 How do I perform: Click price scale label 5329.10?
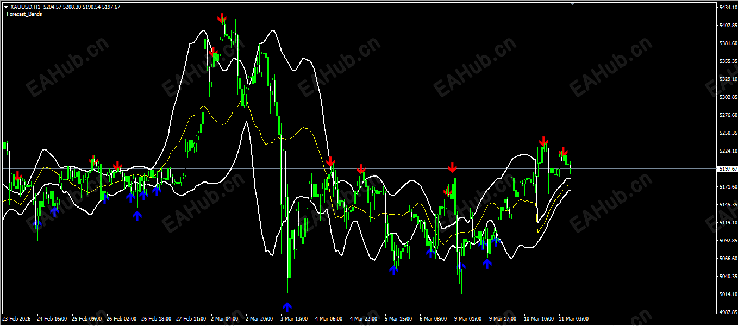point(728,79)
